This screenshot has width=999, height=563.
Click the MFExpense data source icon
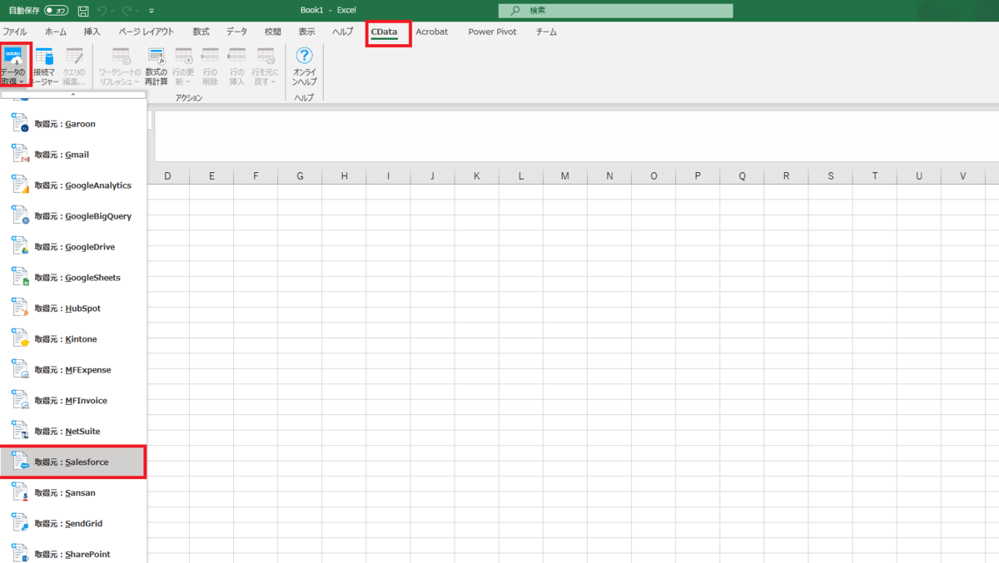(20, 370)
